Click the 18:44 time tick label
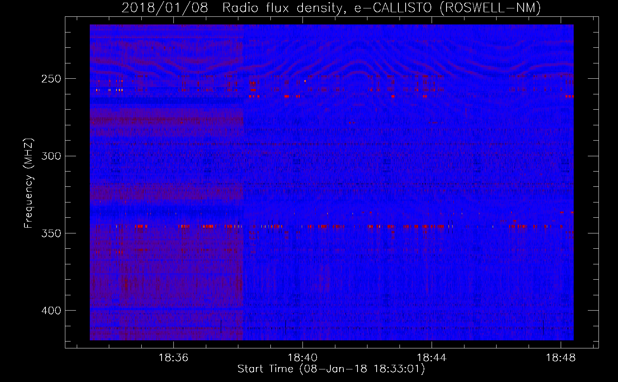The image size is (618, 382). pos(432,358)
